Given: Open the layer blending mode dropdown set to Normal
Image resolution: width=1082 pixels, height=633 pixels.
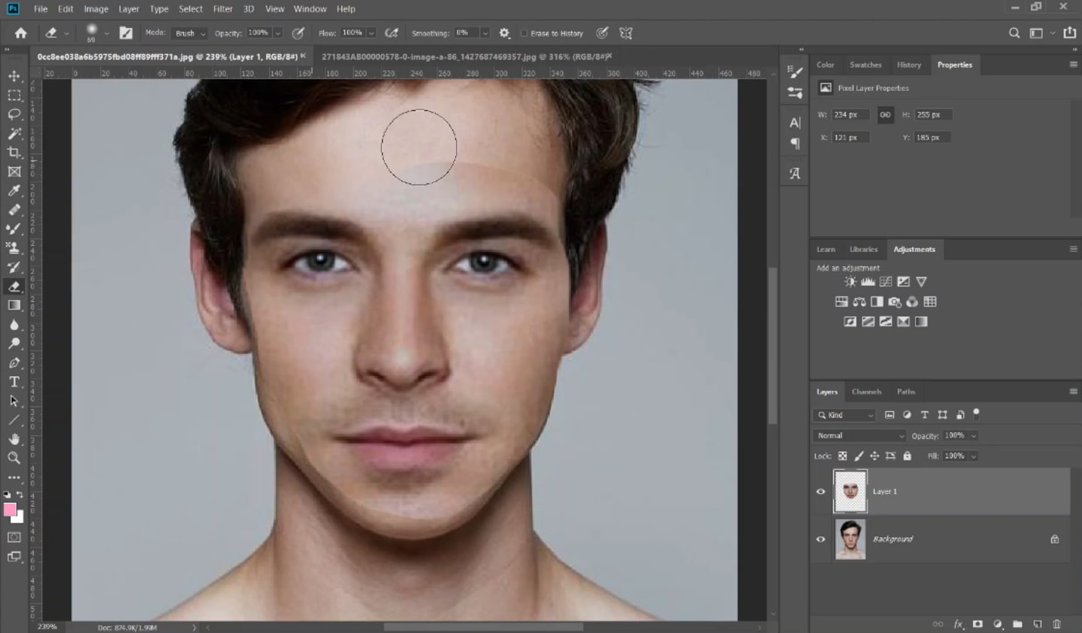Looking at the screenshot, I should (x=859, y=435).
